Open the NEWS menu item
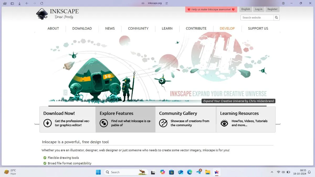The height and width of the screenshot is (177, 315). [x=110, y=28]
